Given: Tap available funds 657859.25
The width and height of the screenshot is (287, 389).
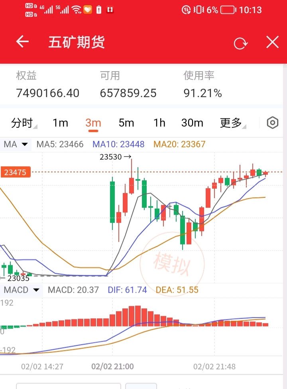Looking at the screenshot, I should tap(128, 93).
